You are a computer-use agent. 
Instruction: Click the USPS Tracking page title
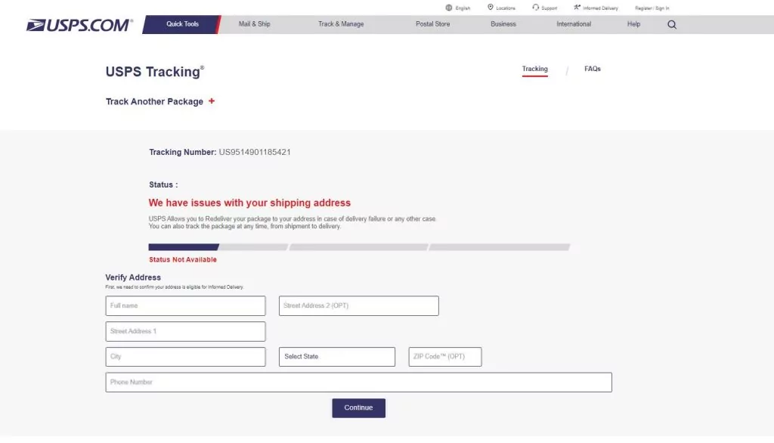pyautogui.click(x=154, y=72)
